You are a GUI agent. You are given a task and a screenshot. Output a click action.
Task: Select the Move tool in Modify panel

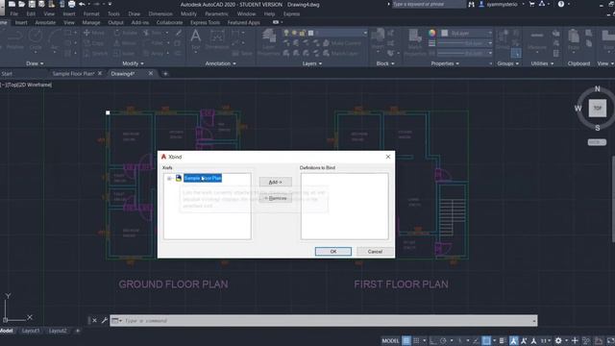[94, 33]
